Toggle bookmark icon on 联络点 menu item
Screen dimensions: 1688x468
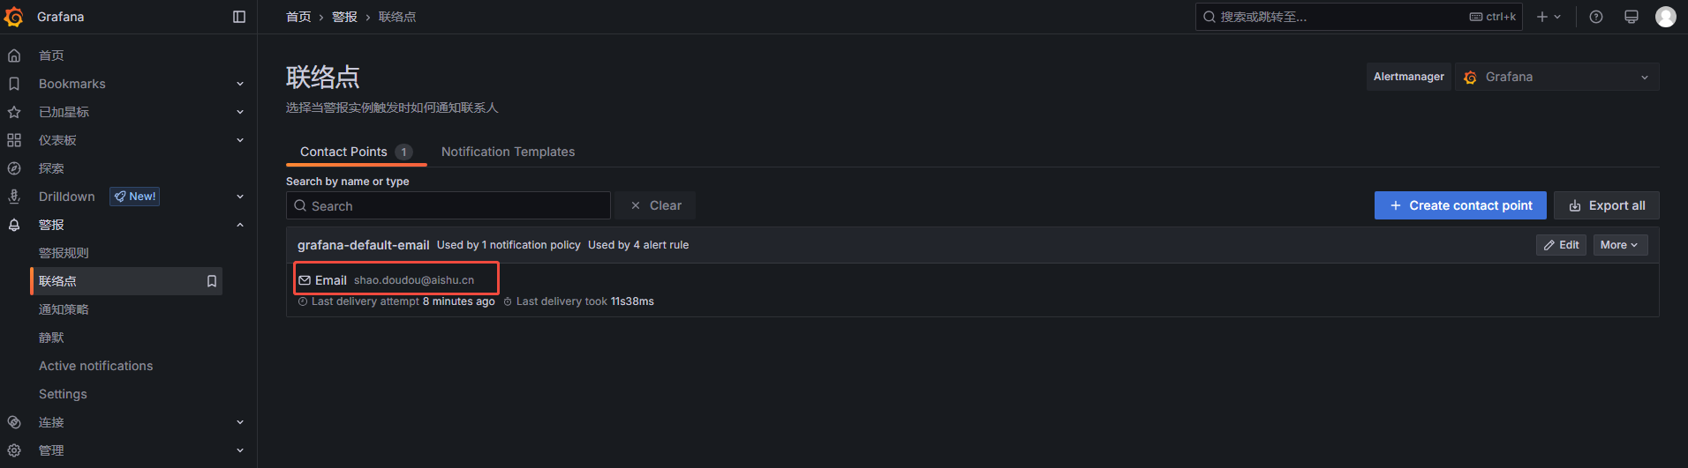point(212,281)
